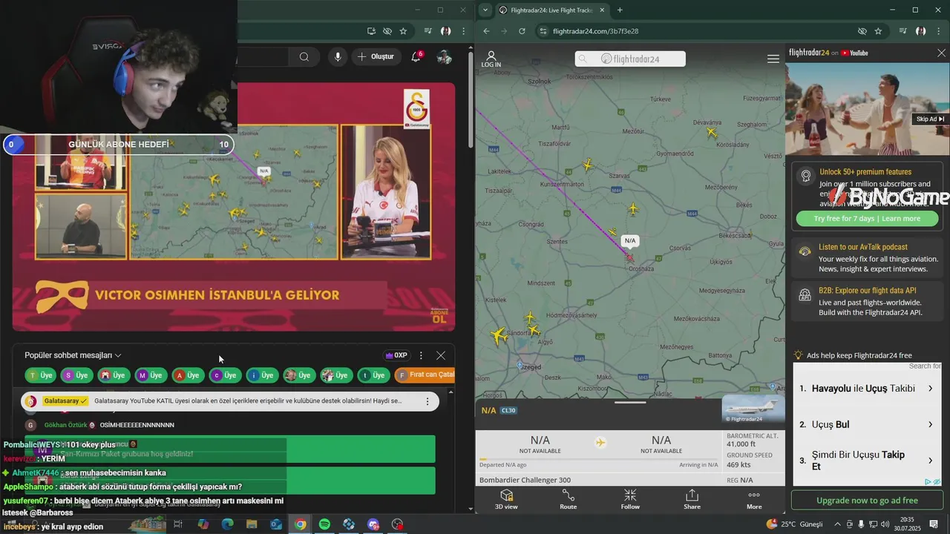Log in to Flightradar24
The height and width of the screenshot is (534, 950).
click(x=491, y=59)
